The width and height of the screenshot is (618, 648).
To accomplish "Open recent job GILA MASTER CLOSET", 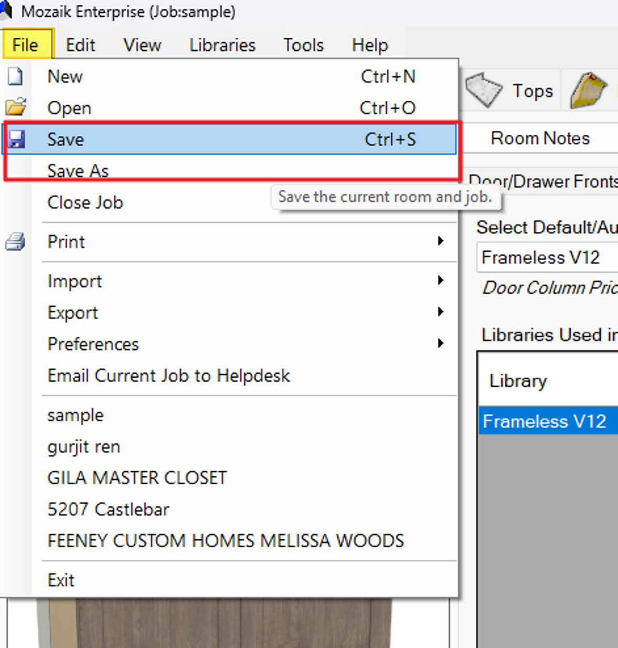I will pyautogui.click(x=137, y=478).
